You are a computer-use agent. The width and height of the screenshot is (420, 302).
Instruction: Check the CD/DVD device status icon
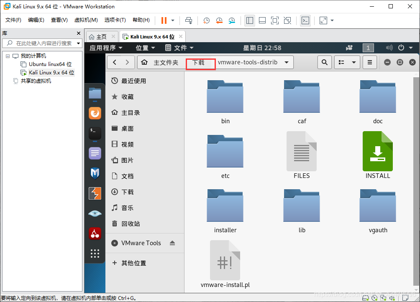374,297
